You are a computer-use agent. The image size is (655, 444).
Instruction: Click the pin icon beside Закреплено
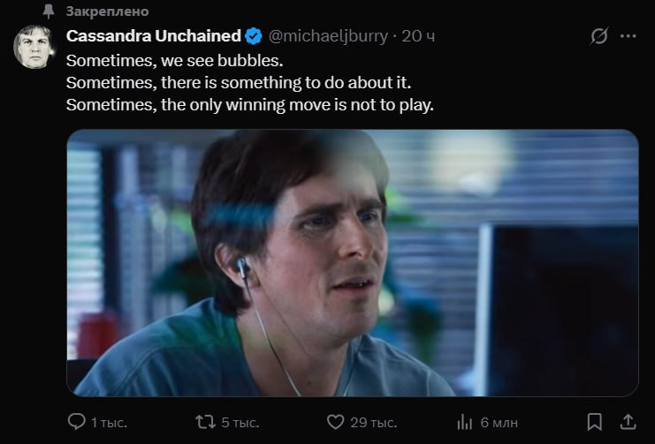pos(49,11)
